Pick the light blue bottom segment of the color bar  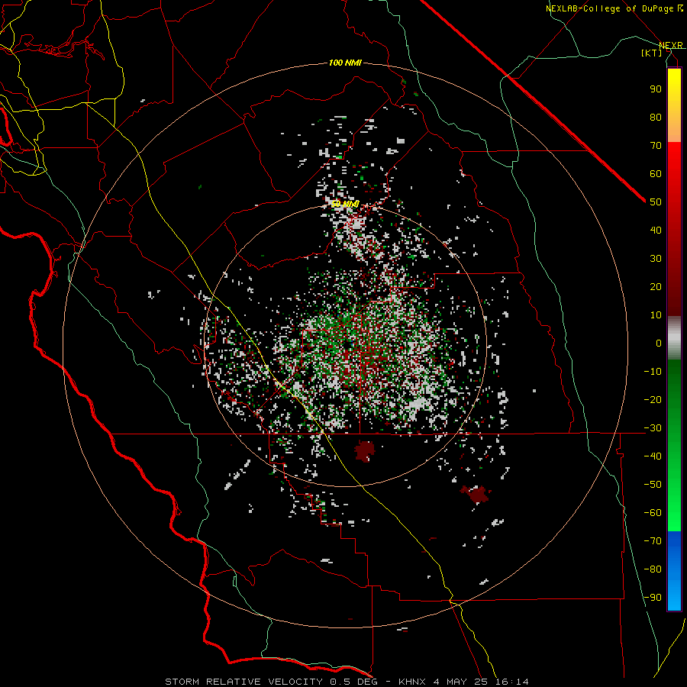pyautogui.click(x=674, y=596)
